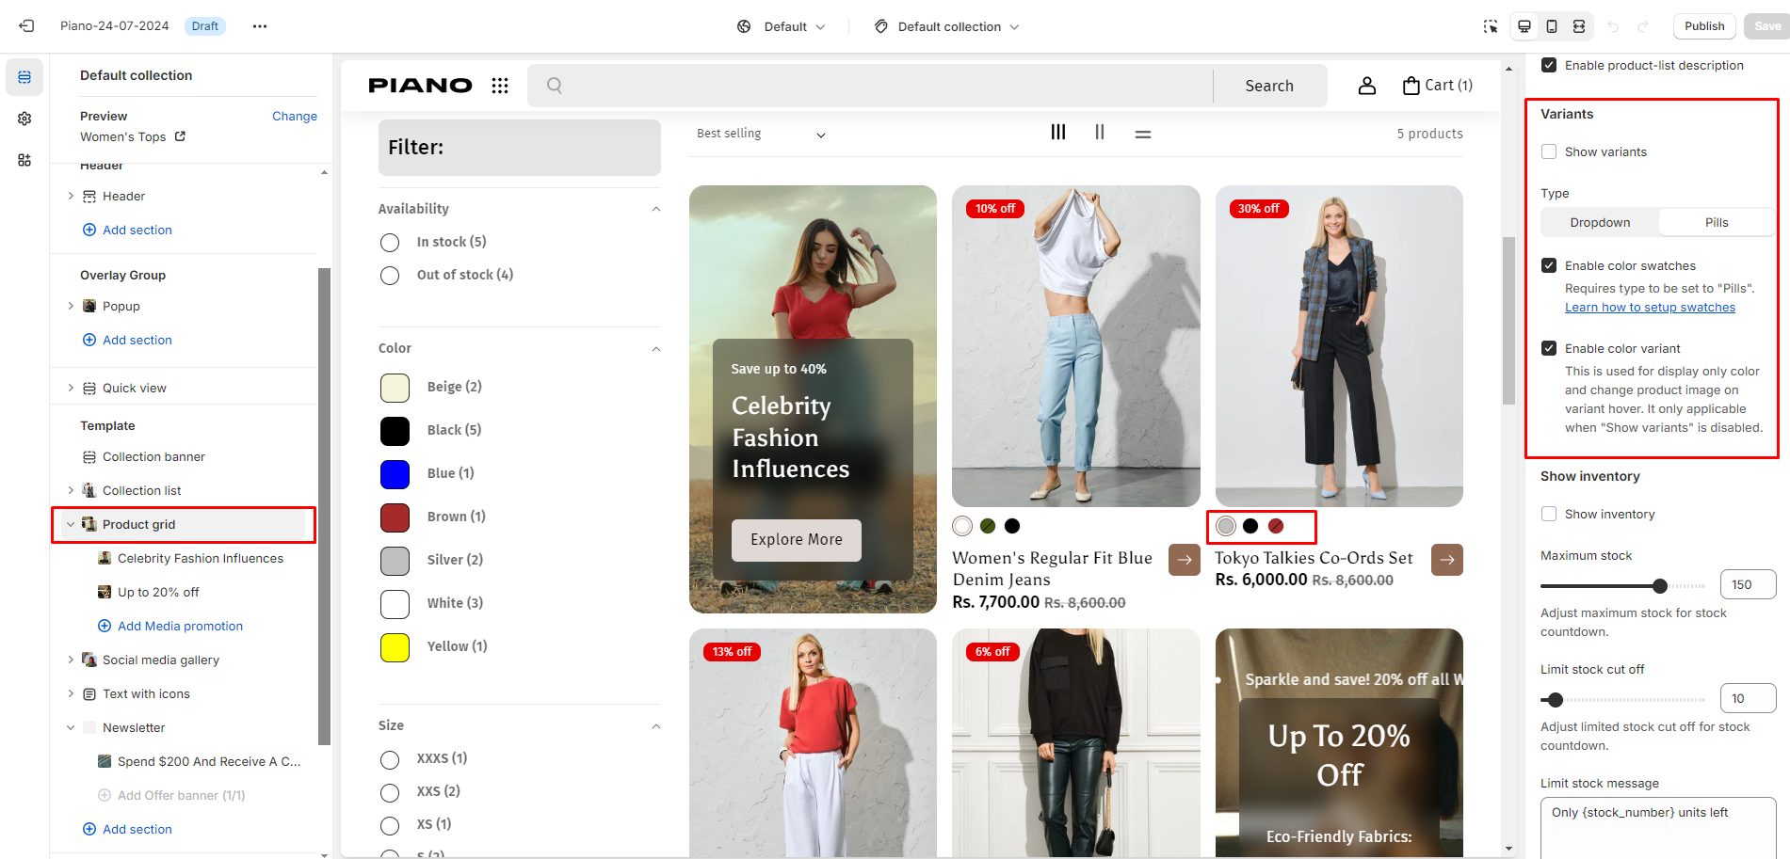Viewport: 1790px width, 859px height.
Task: Select the three-column grid view icon
Action: [1058, 133]
